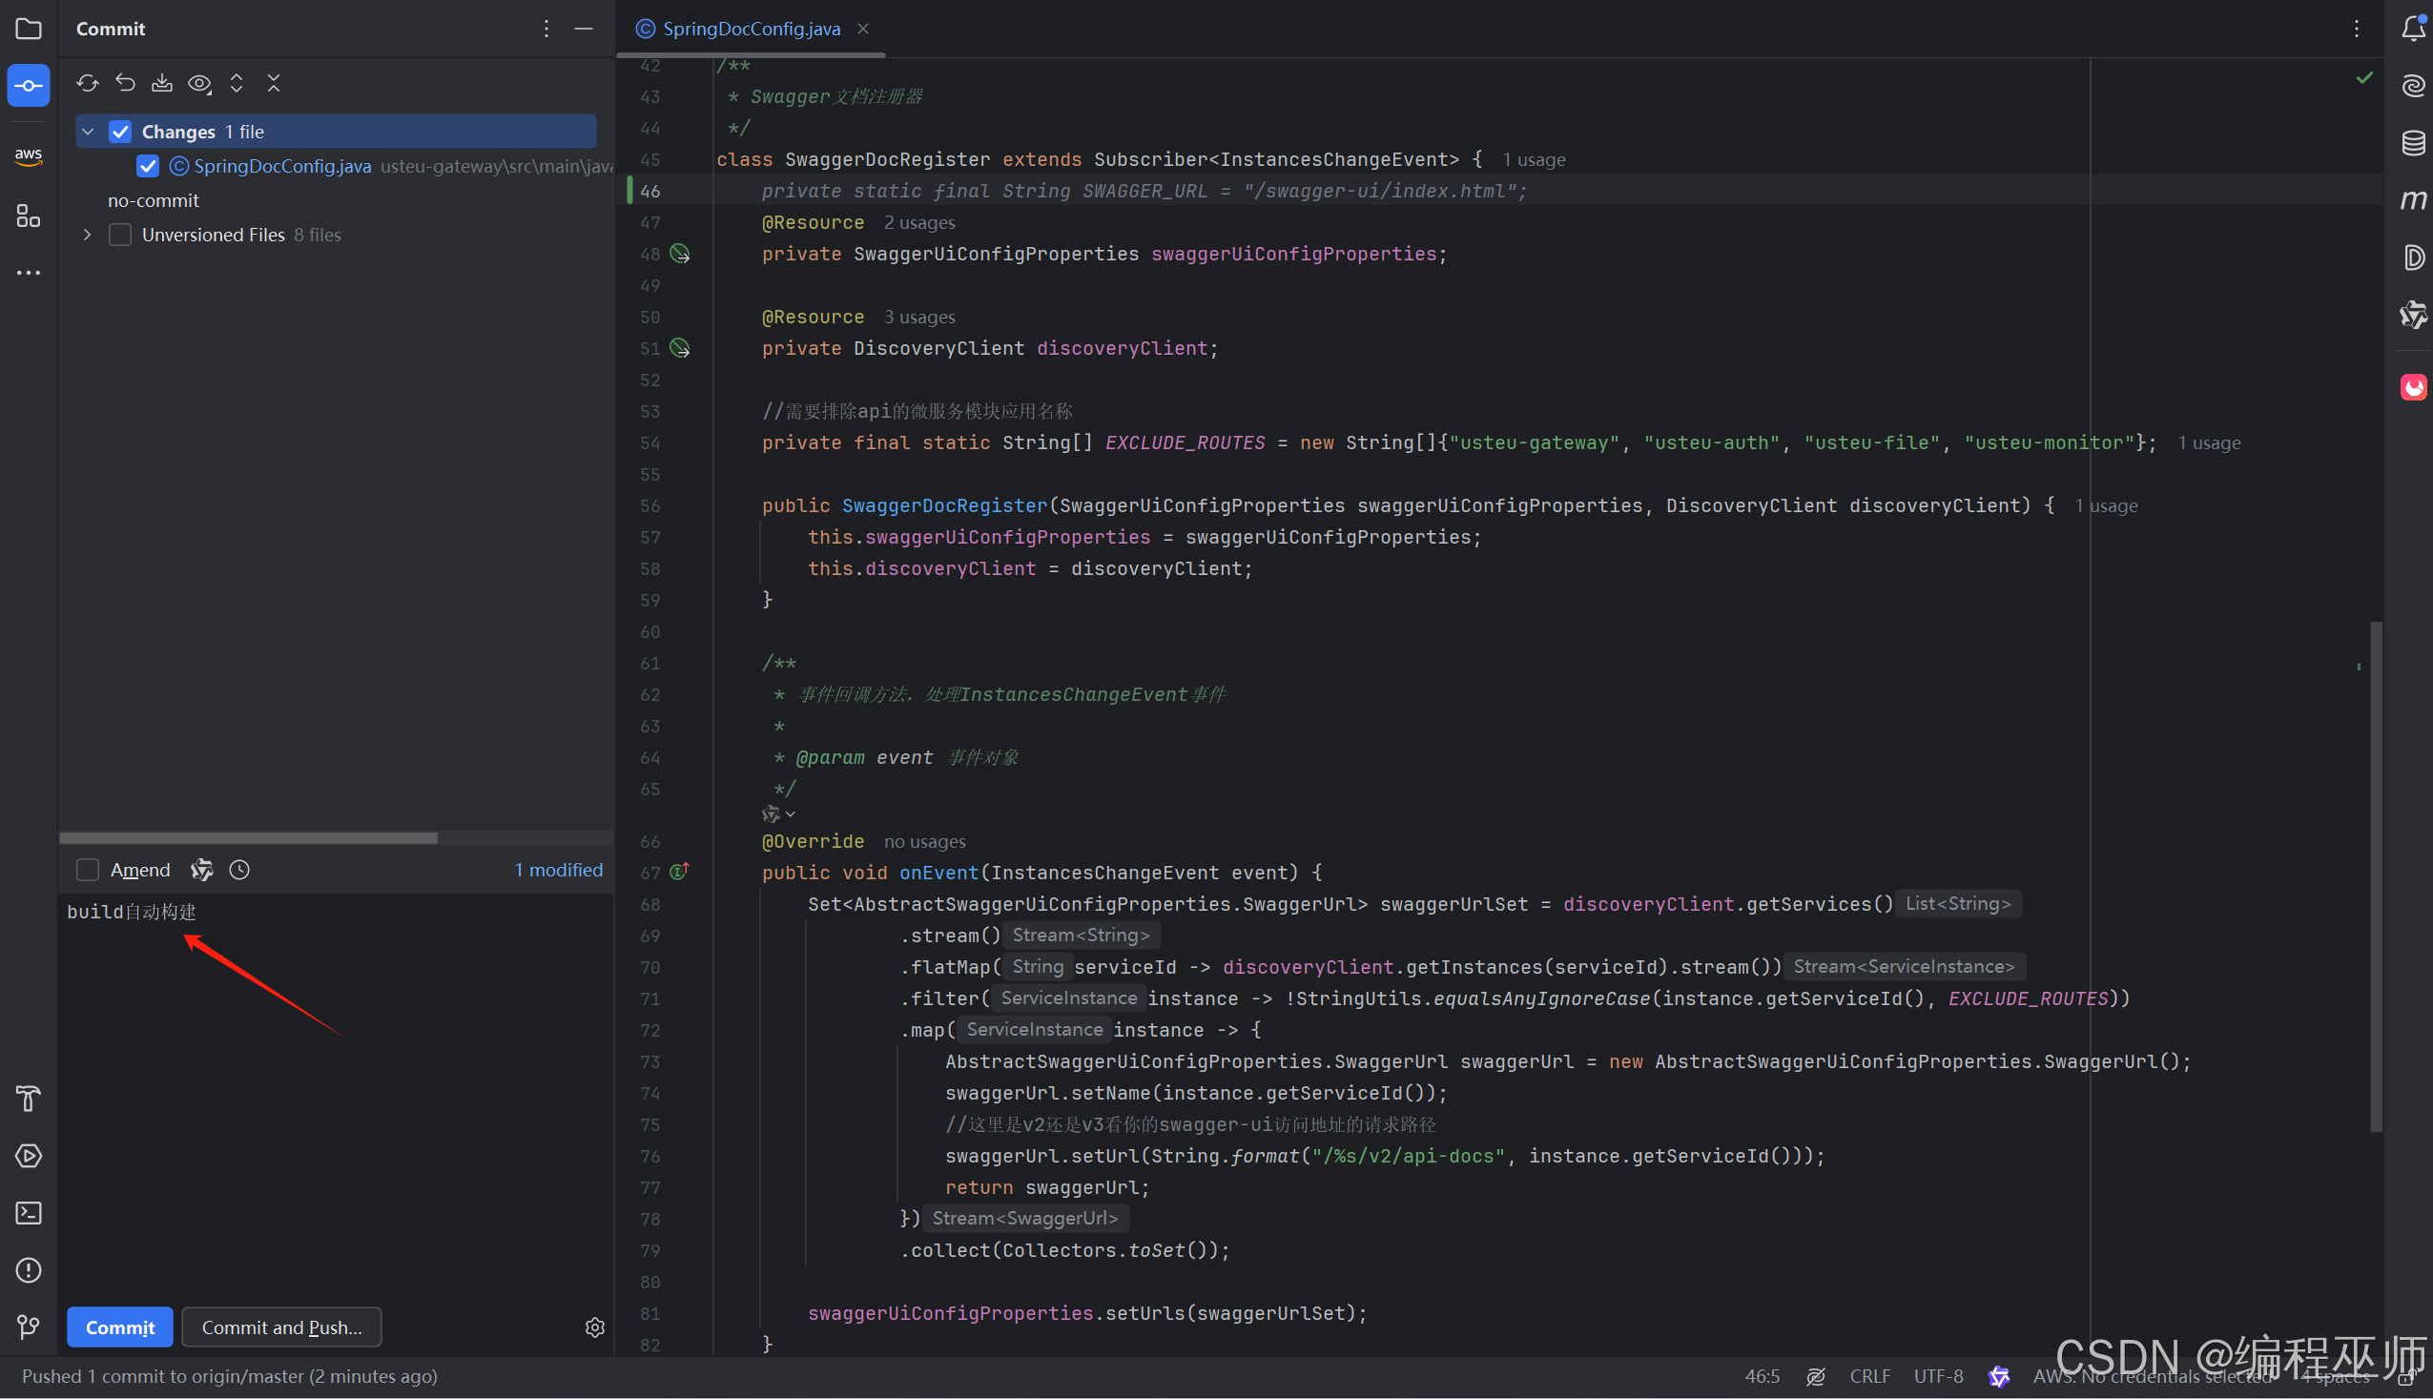Click Commit and Push button

pyautogui.click(x=281, y=1327)
